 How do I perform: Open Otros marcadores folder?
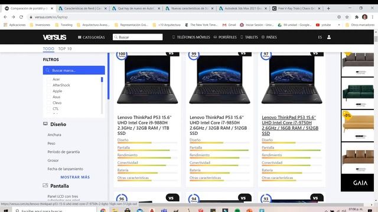(x=360, y=25)
